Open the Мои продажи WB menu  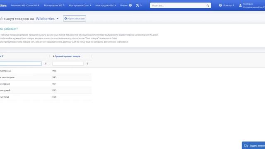coord(54,5)
